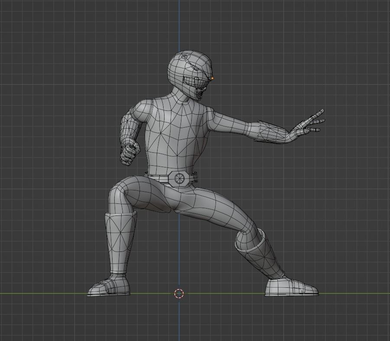The image size is (390, 341).
Task: Click the bent knee of the upright leg
Action: pos(118,191)
